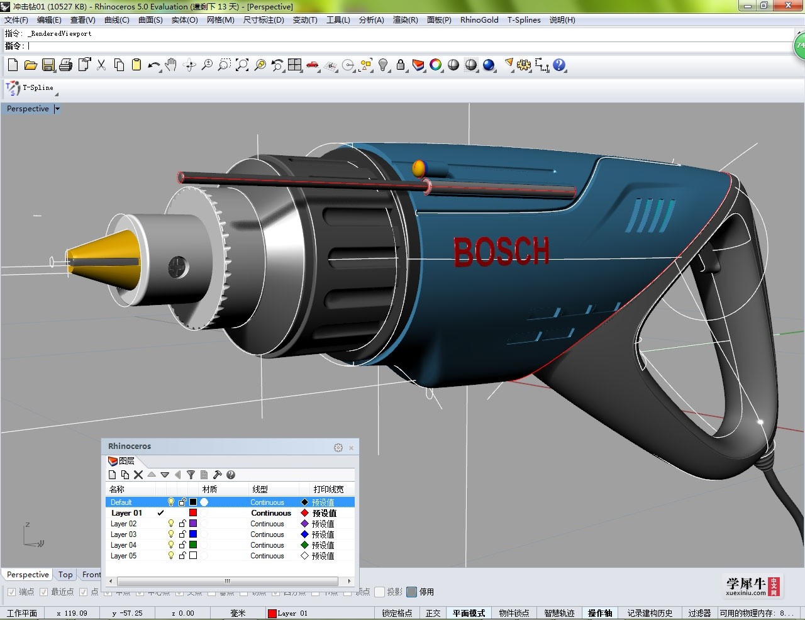Select the 图层 tab in Rhinoceros panel
This screenshot has height=620, width=805.
point(121,460)
